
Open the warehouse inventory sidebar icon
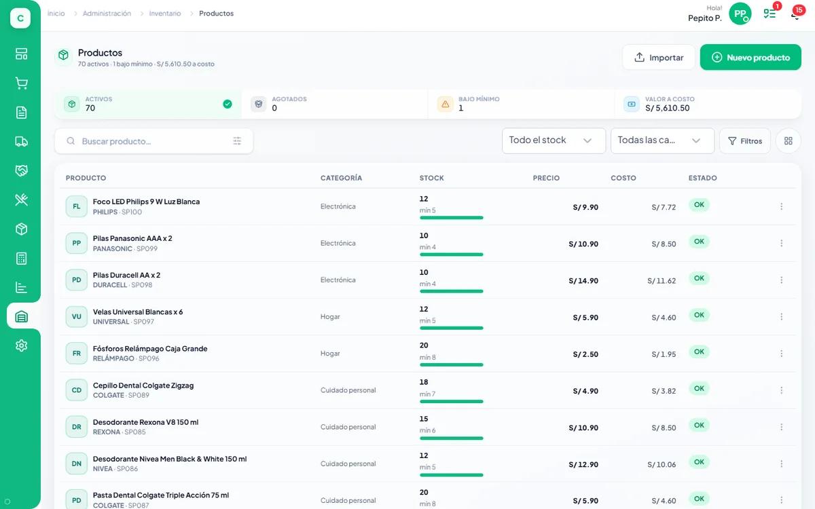click(21, 317)
